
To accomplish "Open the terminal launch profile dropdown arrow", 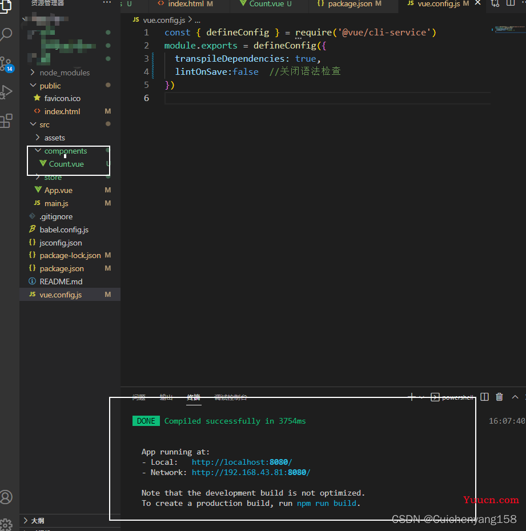I will (421, 397).
